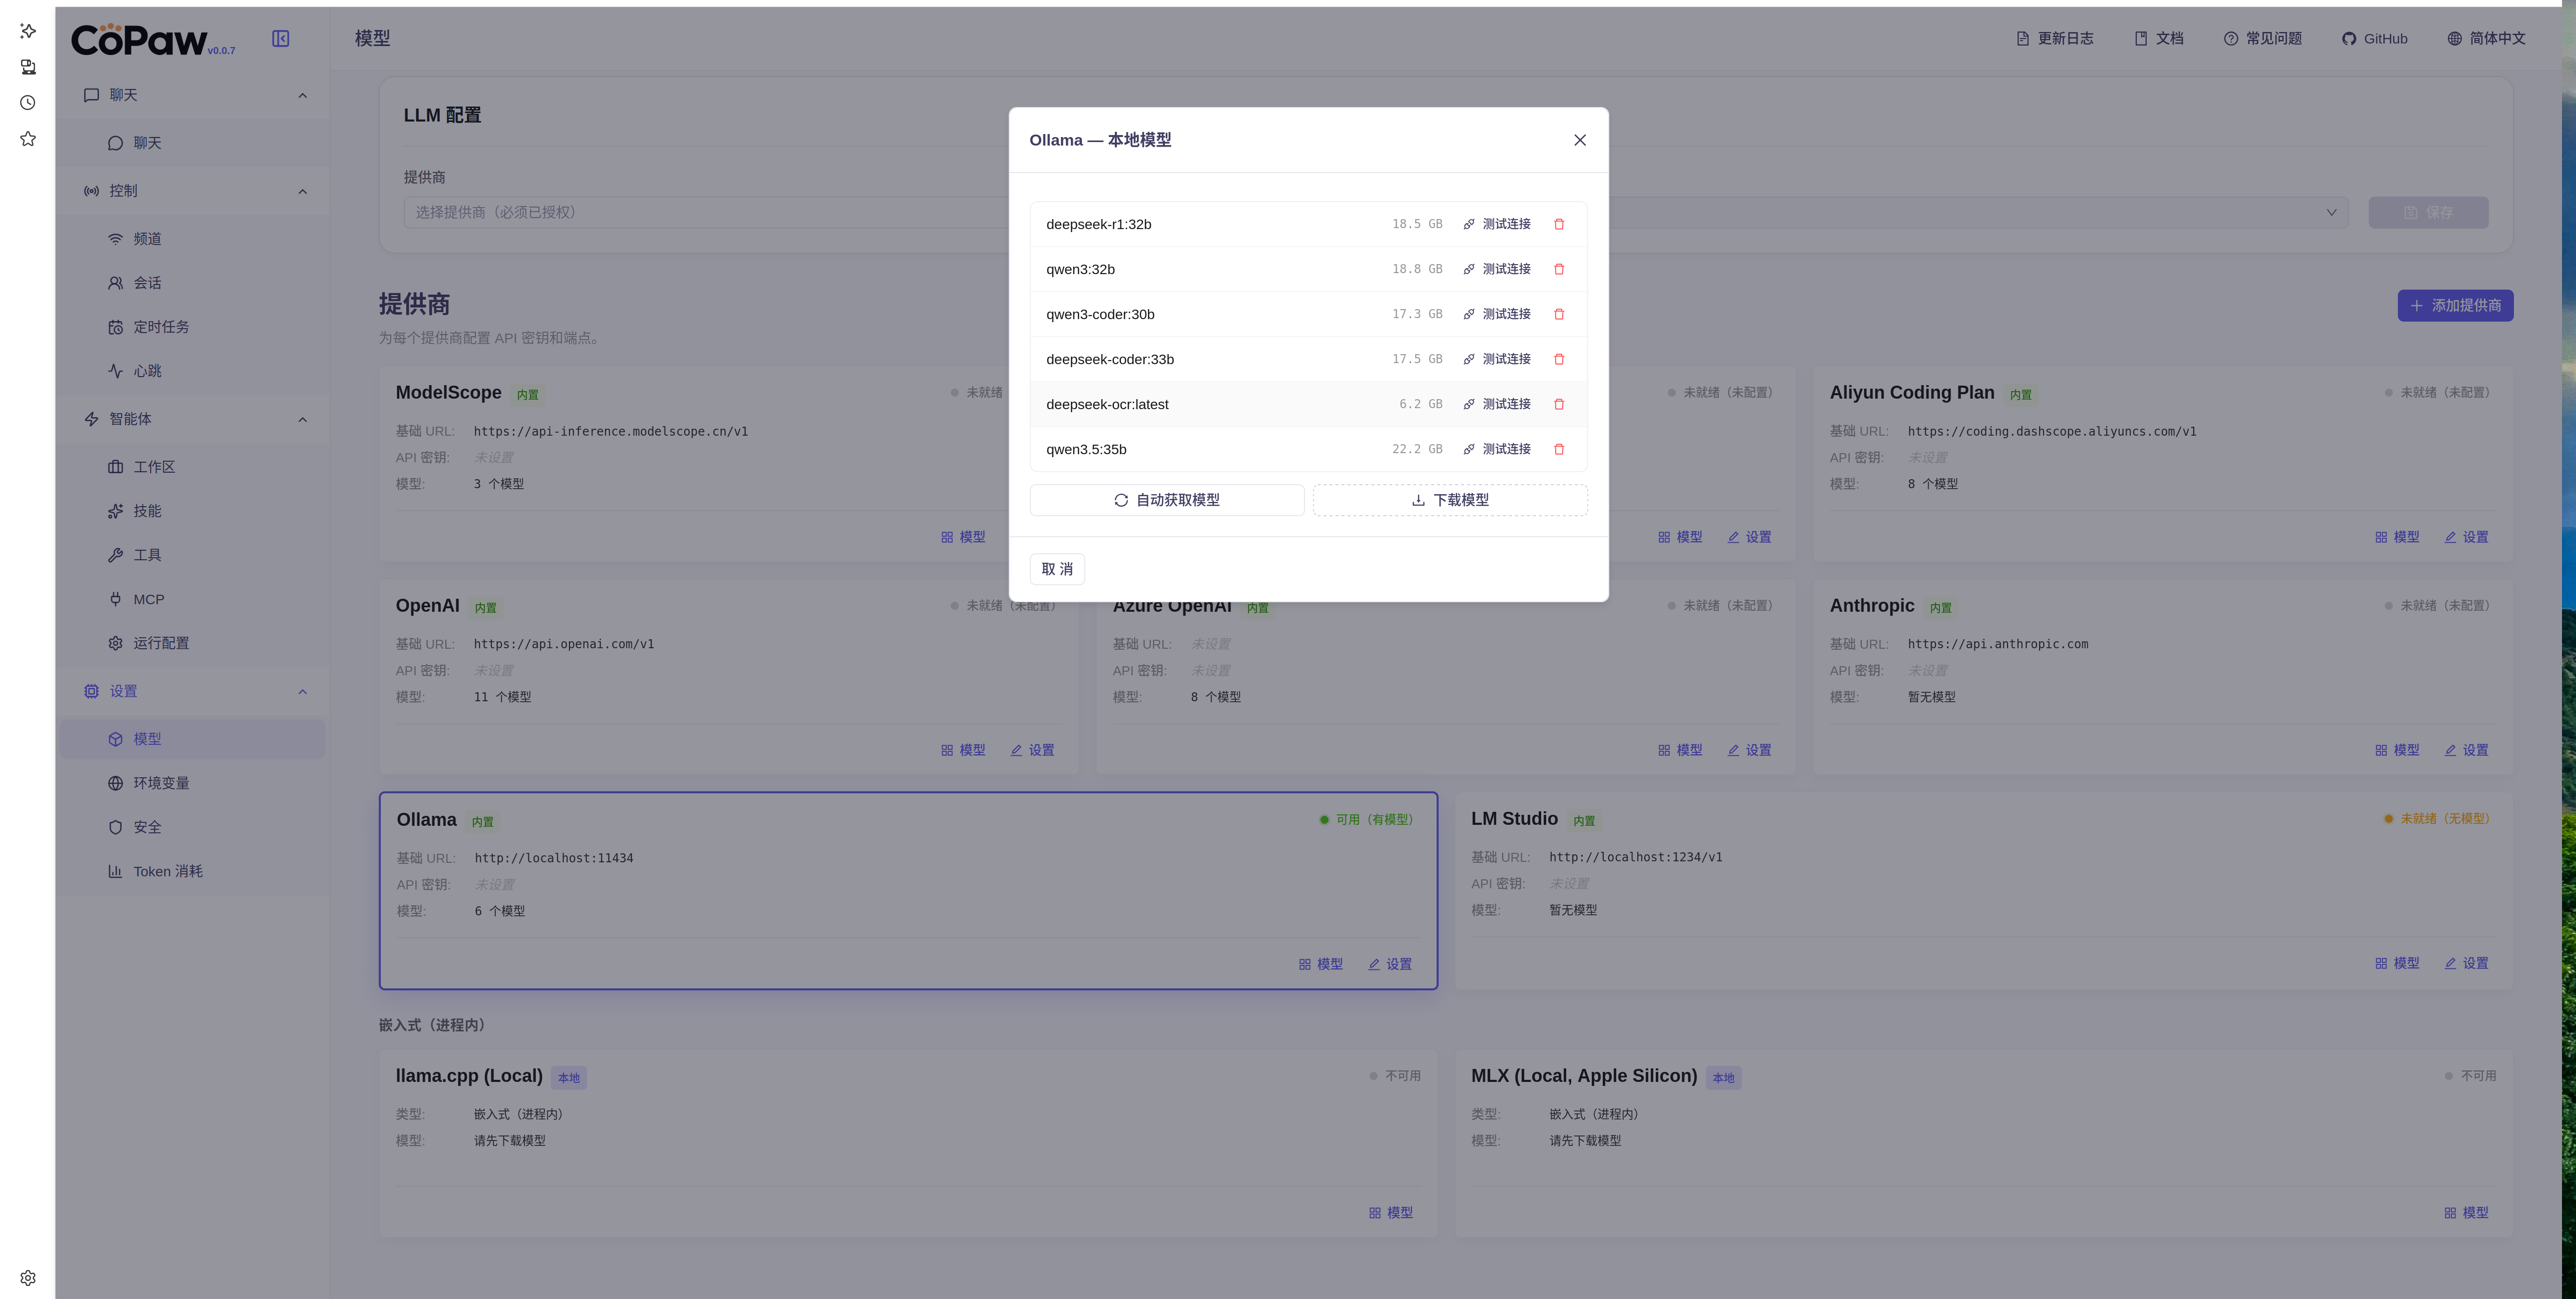
Task: Cancel the Ollama models dialog
Action: click(1057, 569)
